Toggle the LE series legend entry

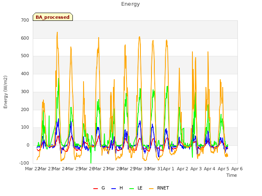136,188
